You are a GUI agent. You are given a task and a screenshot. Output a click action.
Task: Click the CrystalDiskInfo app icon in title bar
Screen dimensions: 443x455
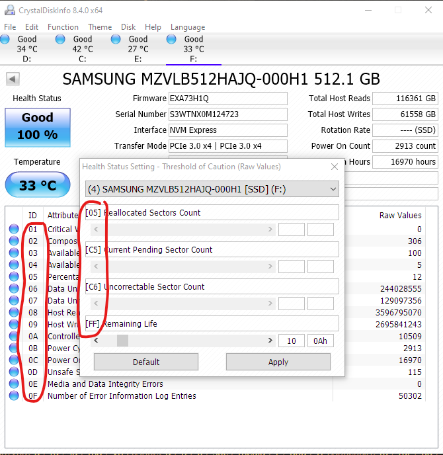point(10,10)
